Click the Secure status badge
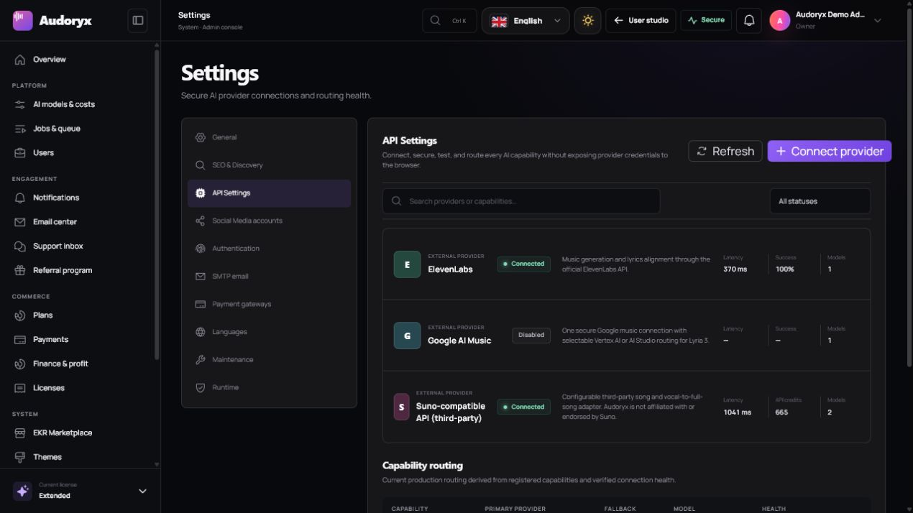The height and width of the screenshot is (513, 913). click(706, 20)
